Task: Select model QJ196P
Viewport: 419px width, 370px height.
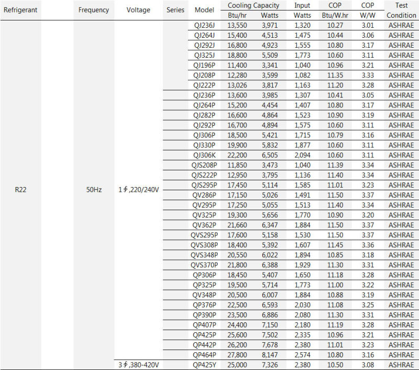Action: pos(204,65)
